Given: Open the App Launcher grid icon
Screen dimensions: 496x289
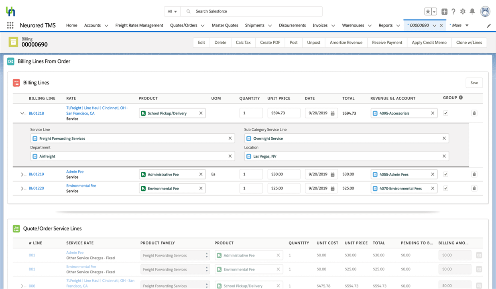Looking at the screenshot, I should point(10,25).
